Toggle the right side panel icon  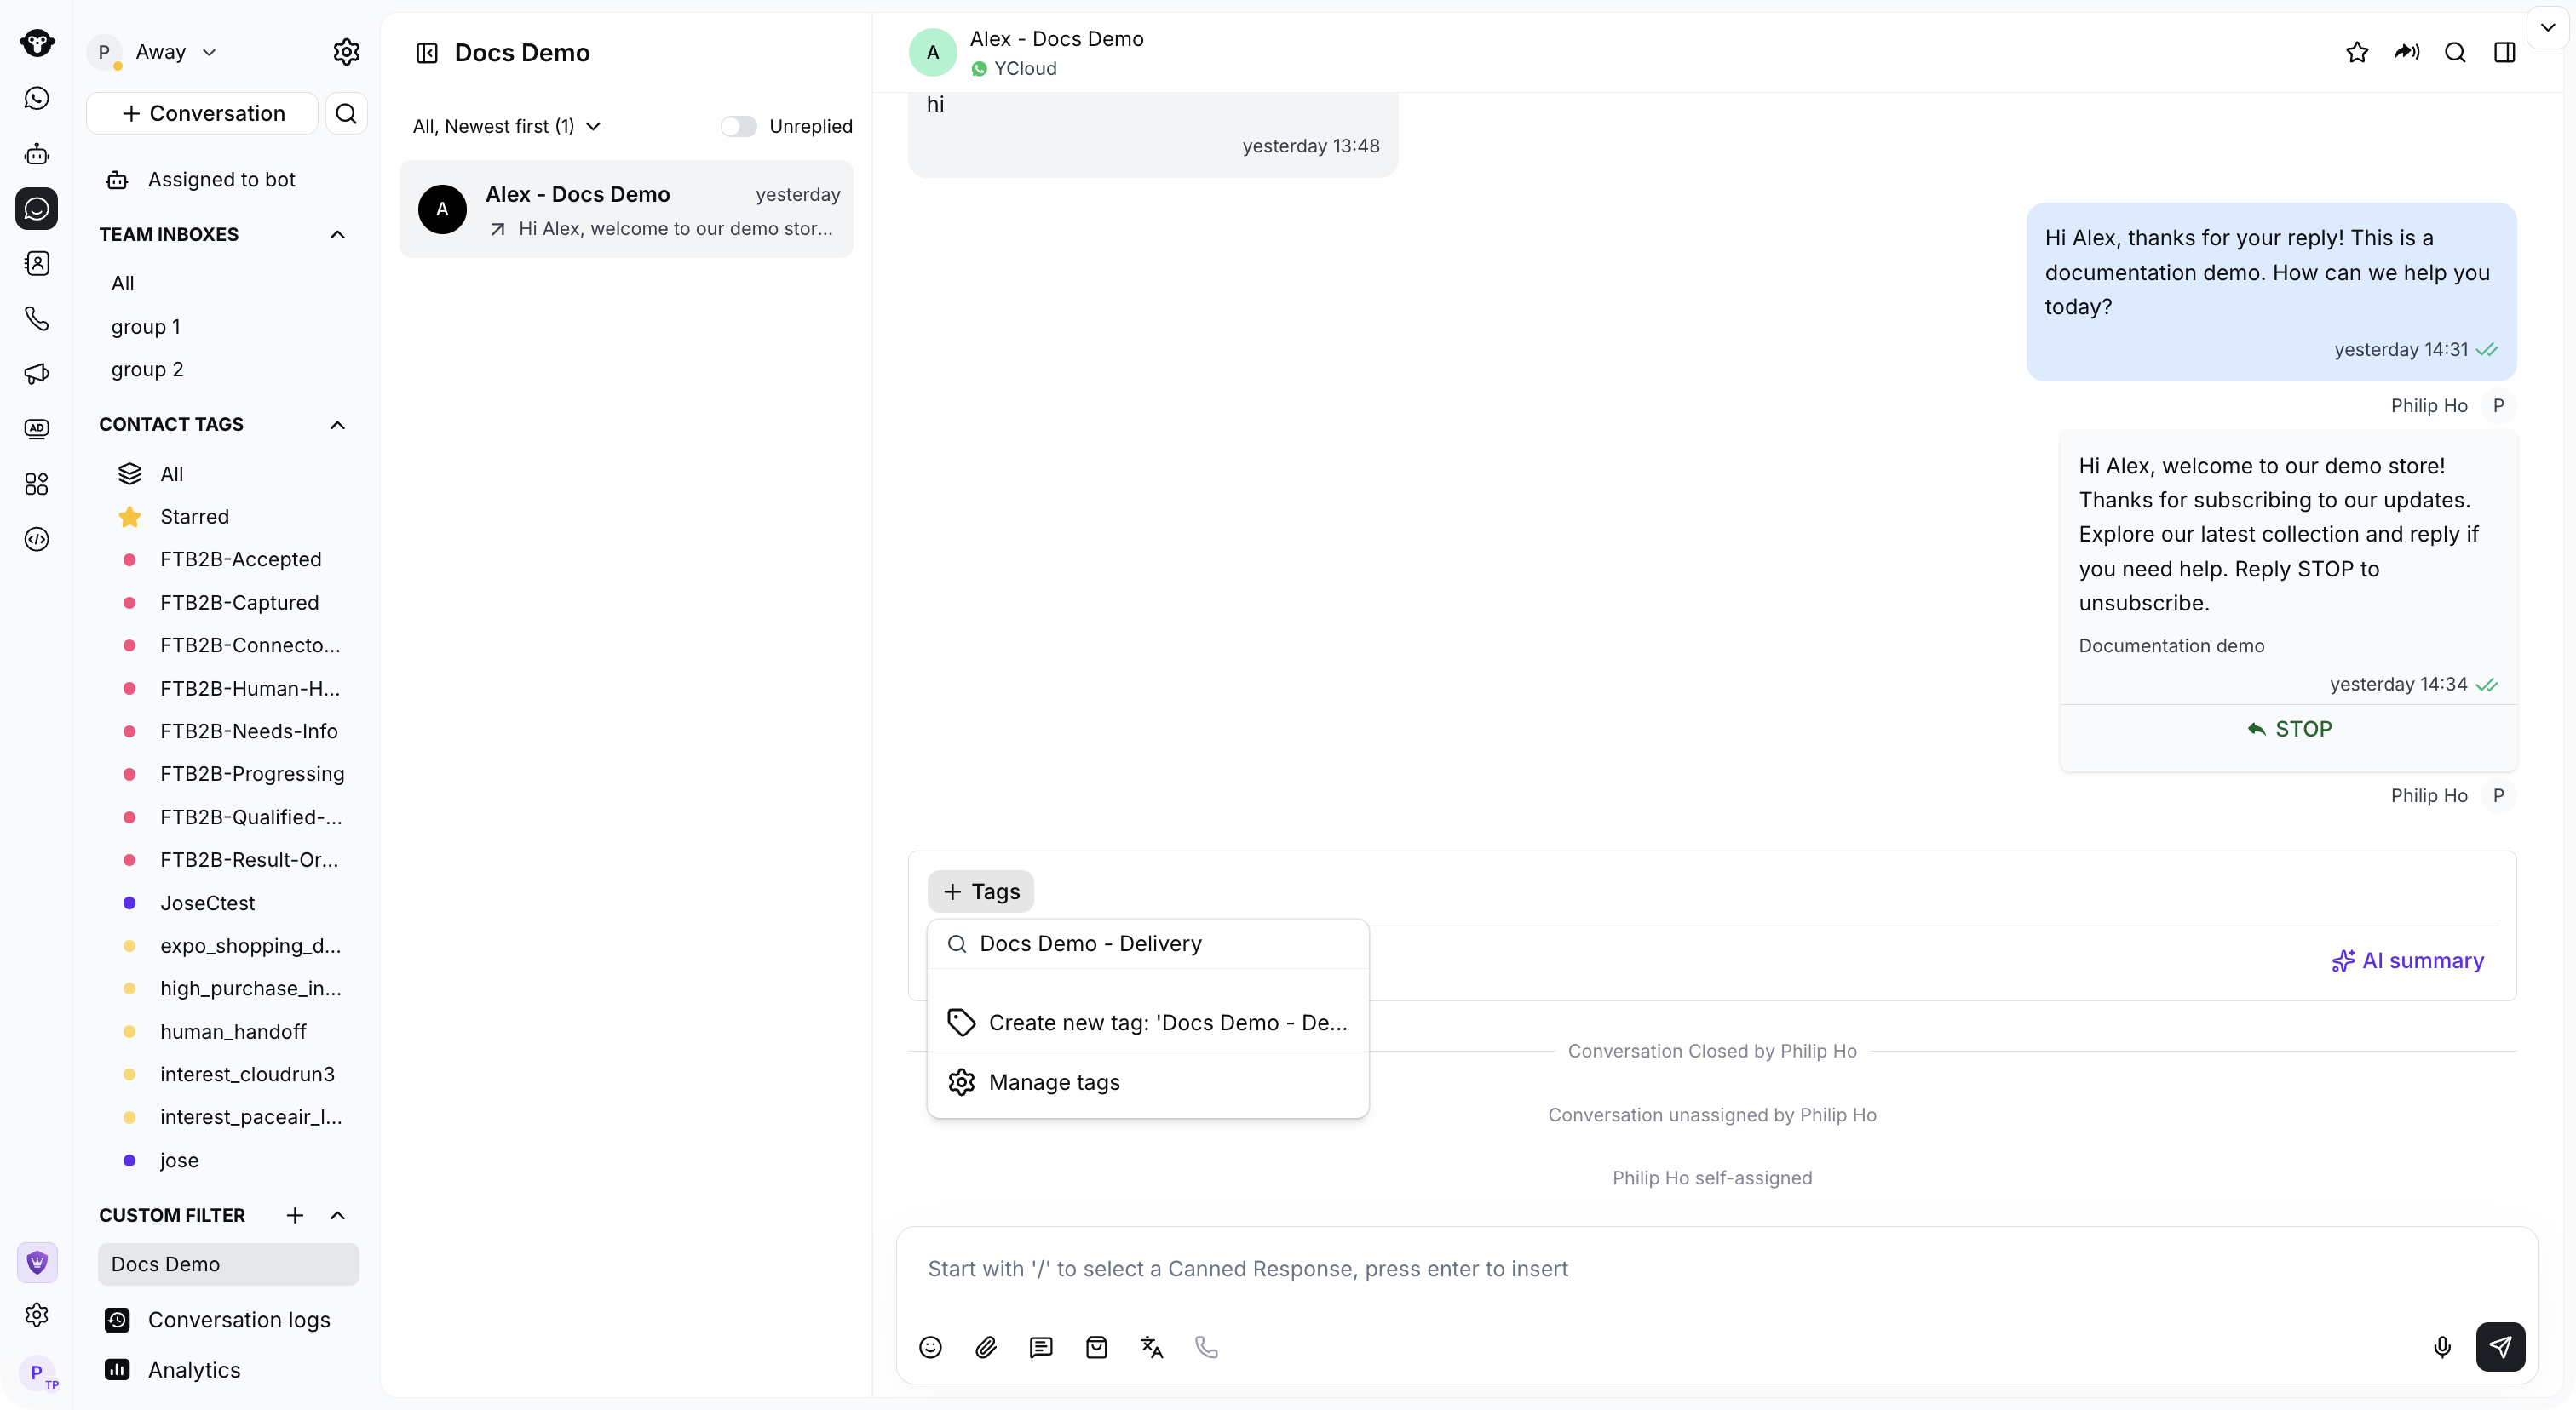(x=2504, y=52)
